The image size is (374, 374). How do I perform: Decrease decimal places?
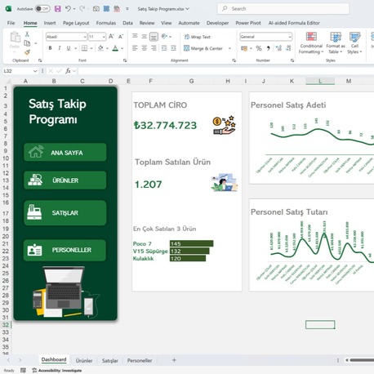pyautogui.click(x=288, y=48)
